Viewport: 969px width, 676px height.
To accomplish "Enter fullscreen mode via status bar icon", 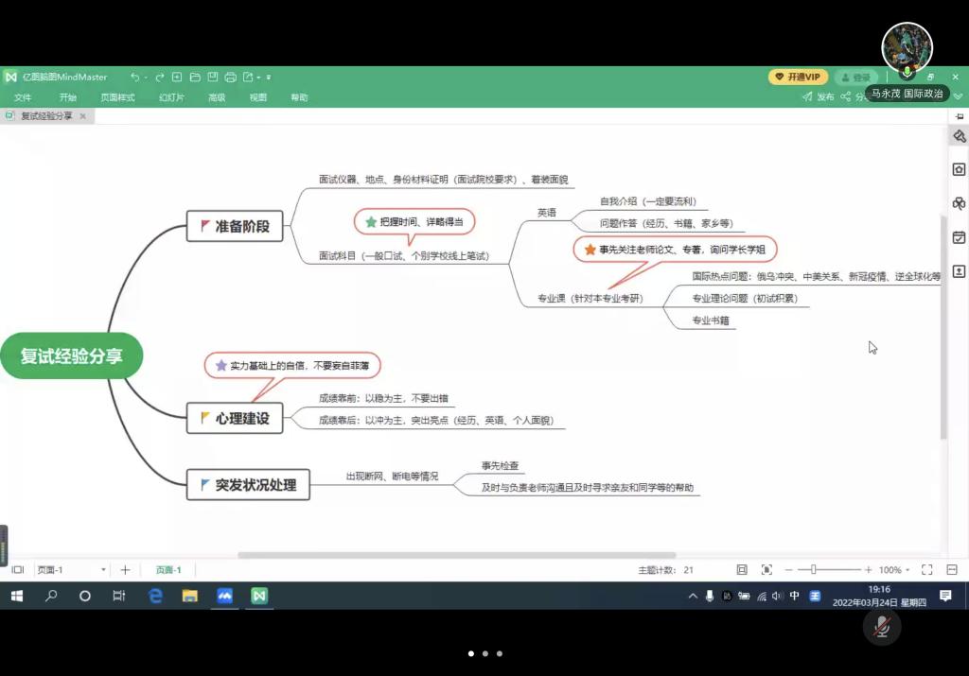I will point(926,570).
